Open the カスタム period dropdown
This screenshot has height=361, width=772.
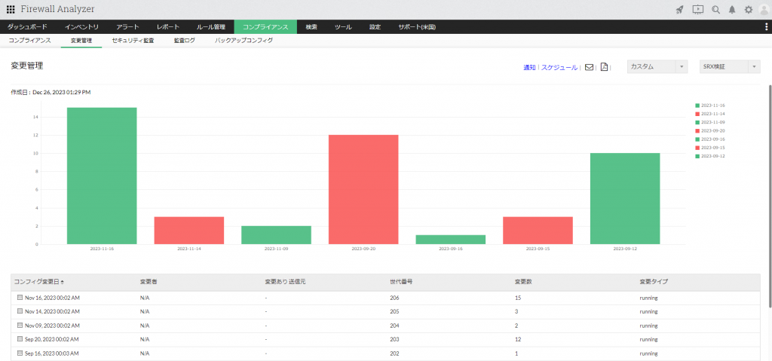[x=657, y=67]
